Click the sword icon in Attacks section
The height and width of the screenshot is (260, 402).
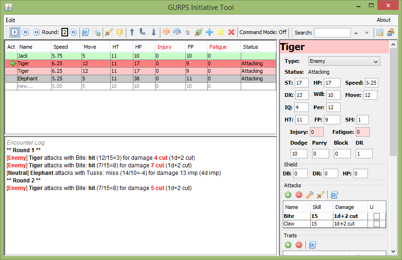pos(321,195)
